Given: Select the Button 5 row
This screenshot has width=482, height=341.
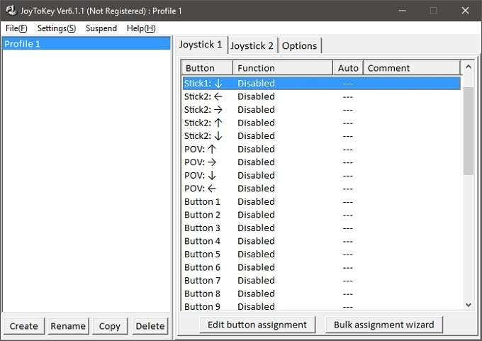Looking at the screenshot, I should coord(284,255).
